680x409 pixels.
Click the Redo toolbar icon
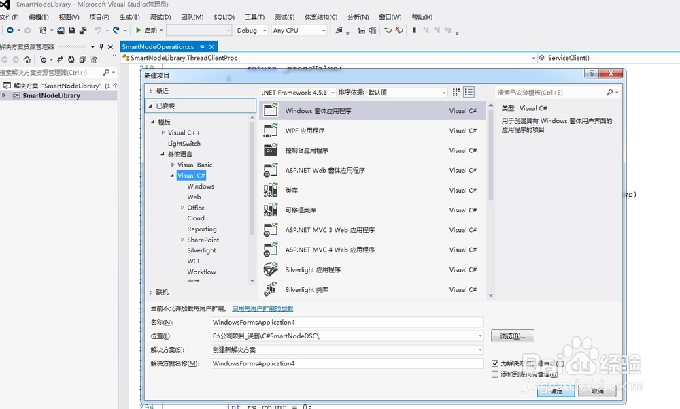tap(116, 31)
